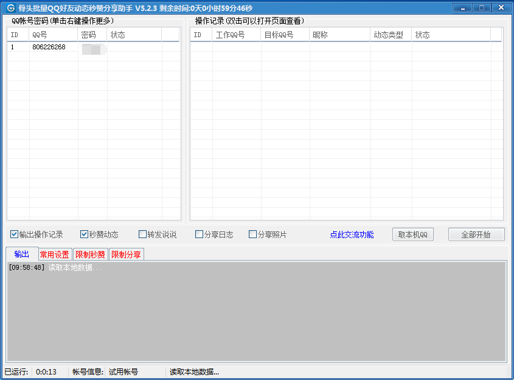Screen dimensions: 514x380
Task: Click the 动态类型 column header
Action: 391,35
